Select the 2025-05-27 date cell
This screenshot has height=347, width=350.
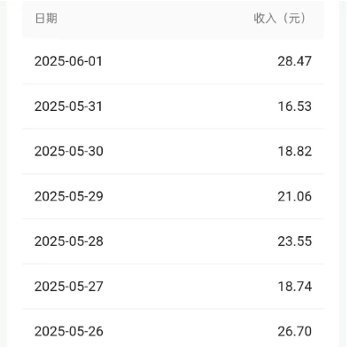[x=69, y=286]
